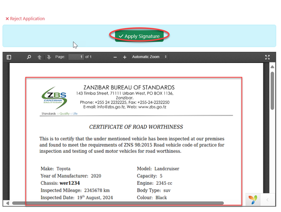Toggle the PDF viewer sidebar

[9, 57]
